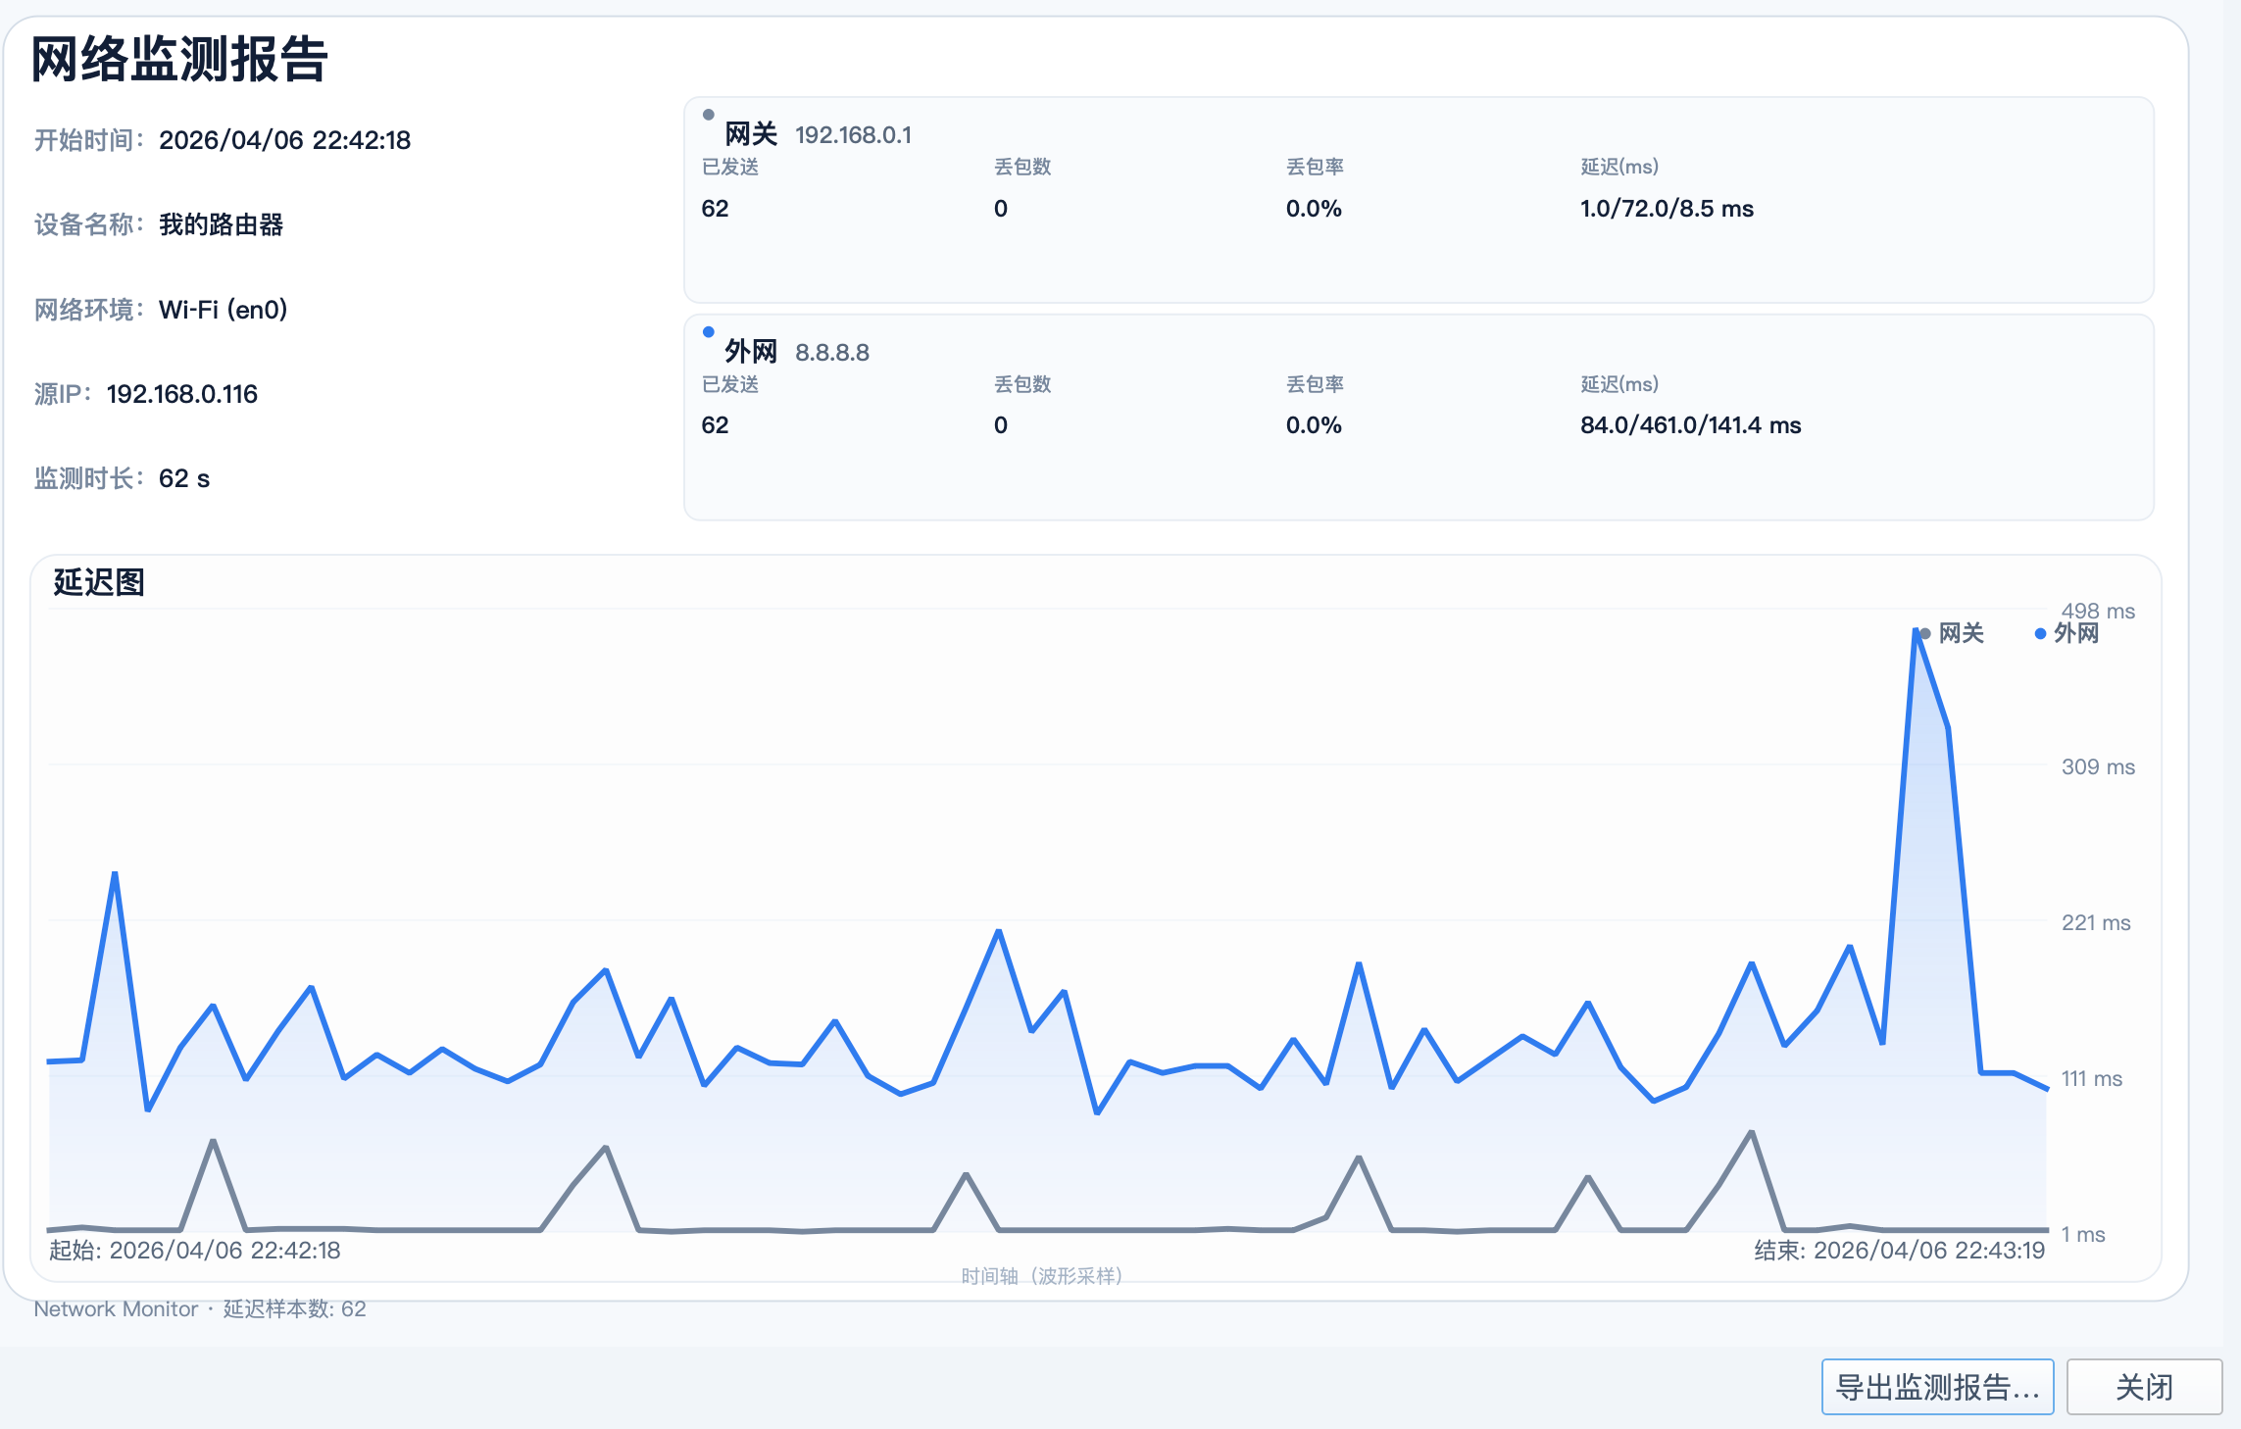
Task: Click the external latency value 84.0/461.0/141.4 ms
Action: pos(1690,425)
